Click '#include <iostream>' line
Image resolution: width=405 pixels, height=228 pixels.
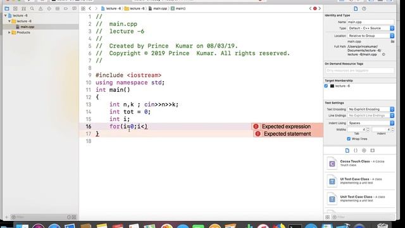pos(128,75)
